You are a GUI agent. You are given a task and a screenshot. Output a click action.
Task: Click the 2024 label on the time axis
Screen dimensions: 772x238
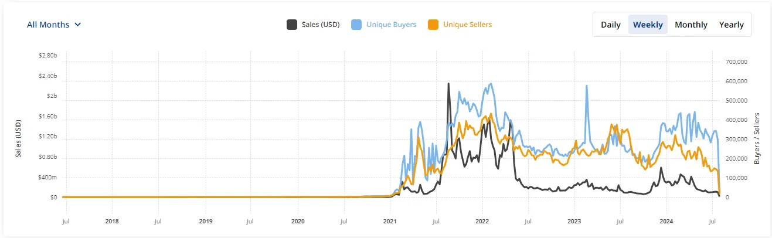666,221
